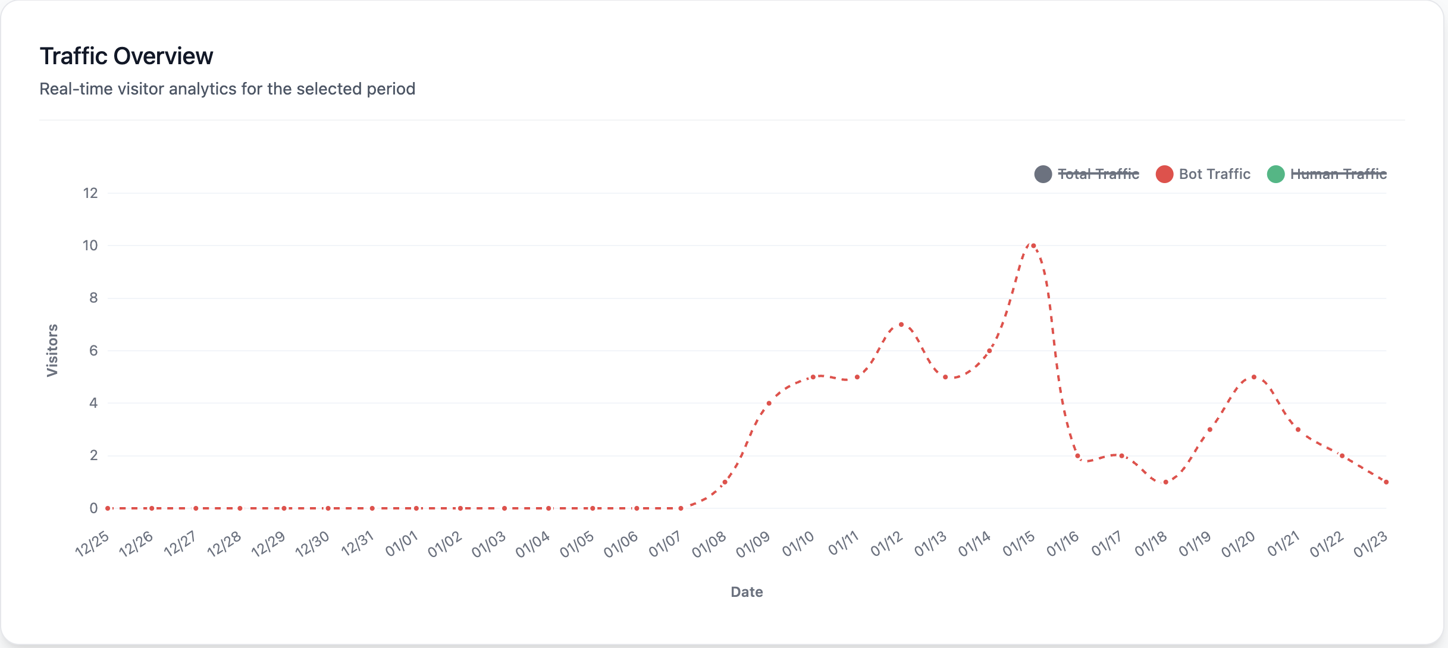Hide the Bot Traffic series
Viewport: 1448px width, 648px height.
pyautogui.click(x=1214, y=174)
